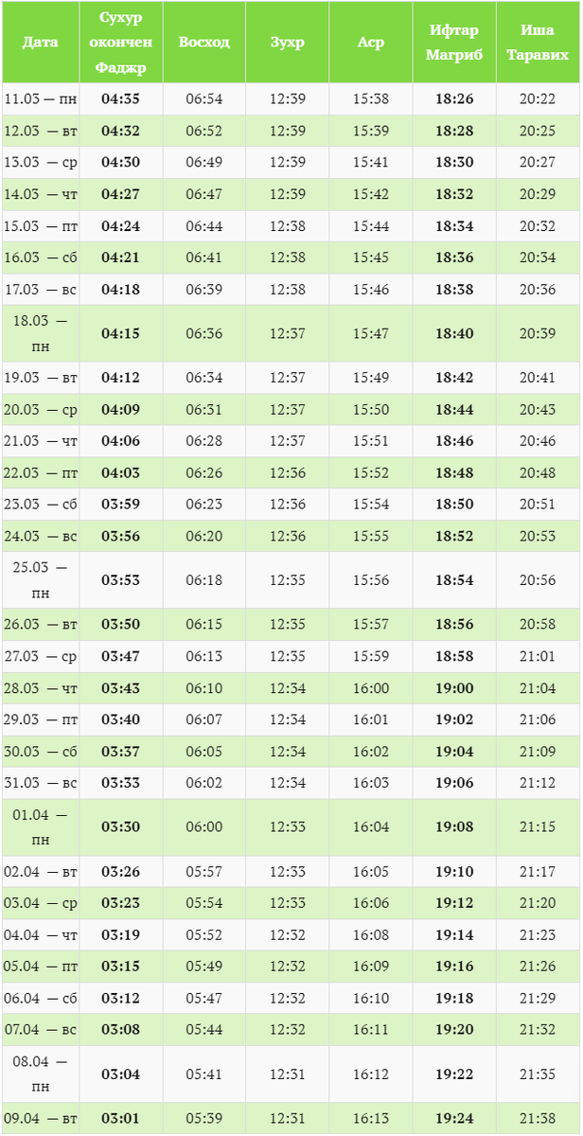
Task: Select the date cell 18.03 — пн
Action: click(x=40, y=333)
